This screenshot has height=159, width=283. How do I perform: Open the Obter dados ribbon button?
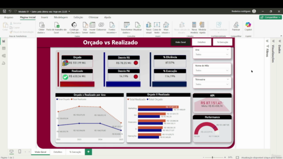(x=42, y=27)
